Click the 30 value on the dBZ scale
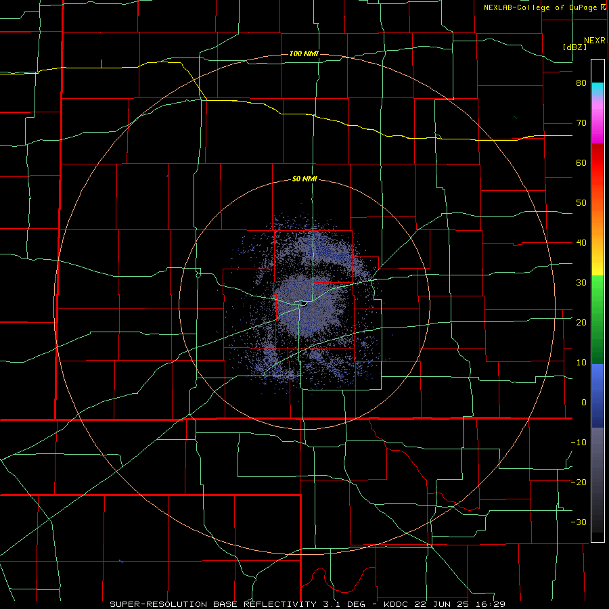609x609 pixels. pos(581,282)
